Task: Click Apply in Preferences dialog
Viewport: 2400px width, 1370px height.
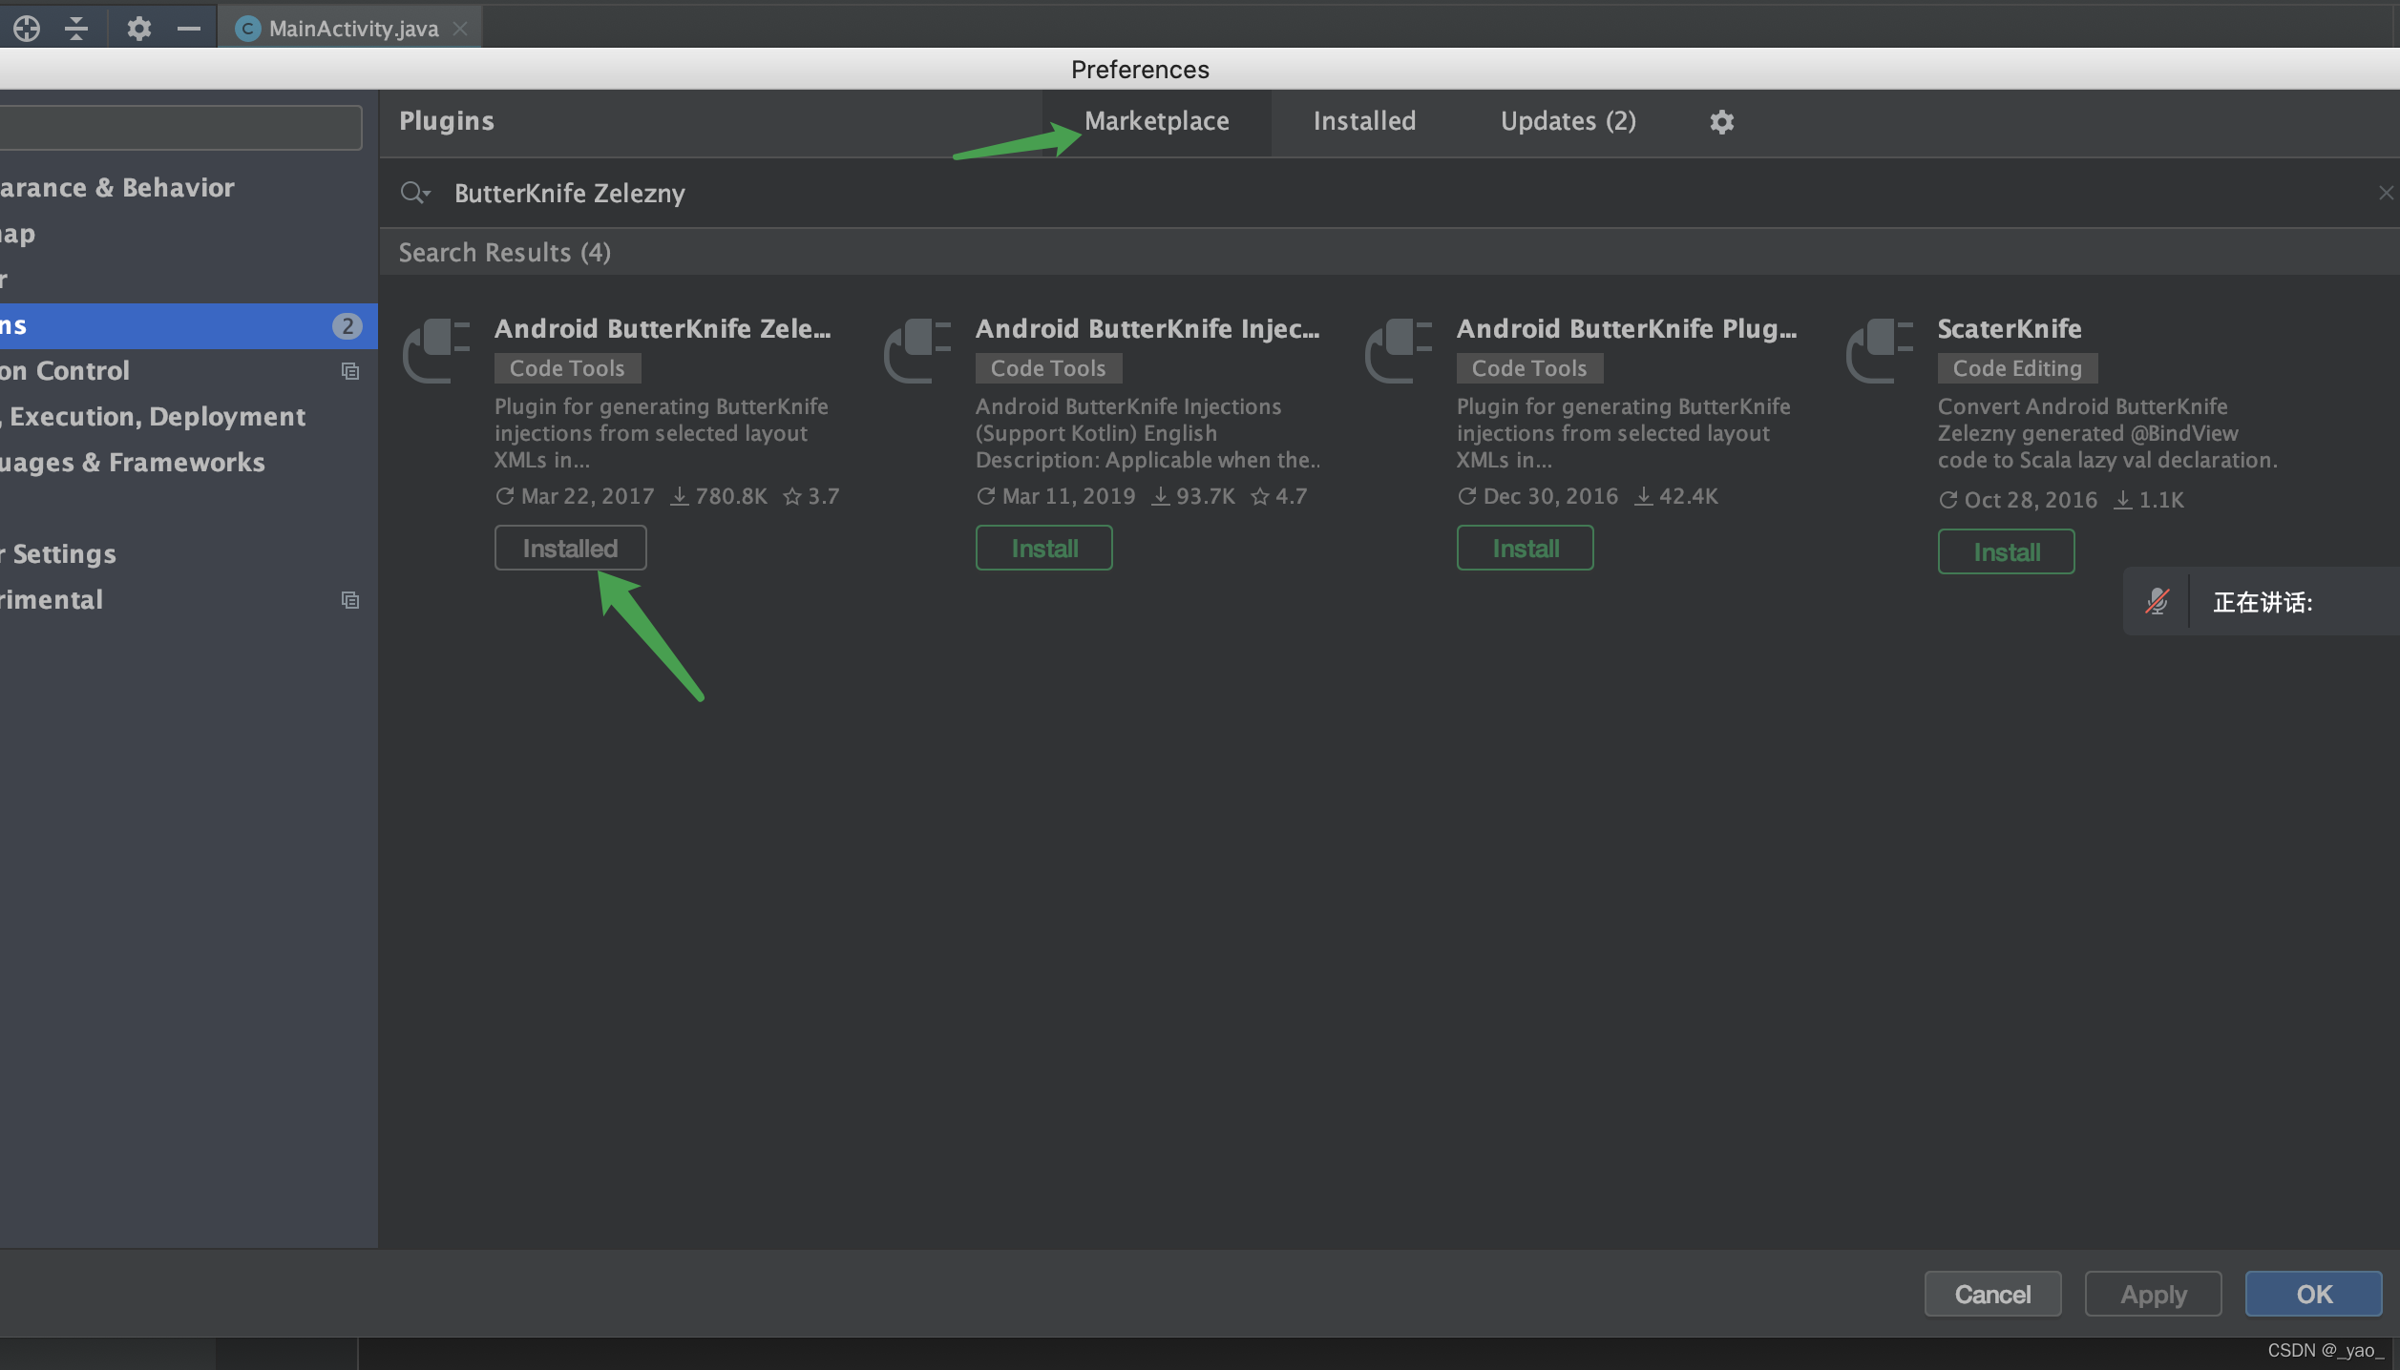Action: pos(2154,1294)
